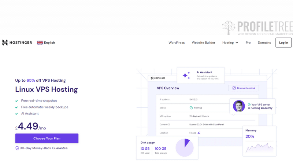
Task: Open the English language selector
Action: click(46, 43)
